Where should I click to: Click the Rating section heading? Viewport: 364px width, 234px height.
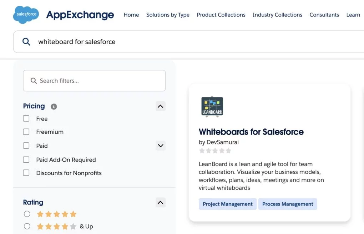click(33, 202)
